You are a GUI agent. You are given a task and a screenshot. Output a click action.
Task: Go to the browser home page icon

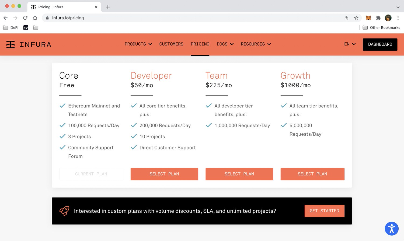[x=35, y=18]
